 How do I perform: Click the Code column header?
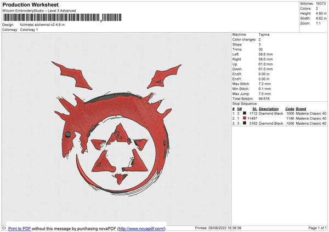290,109
